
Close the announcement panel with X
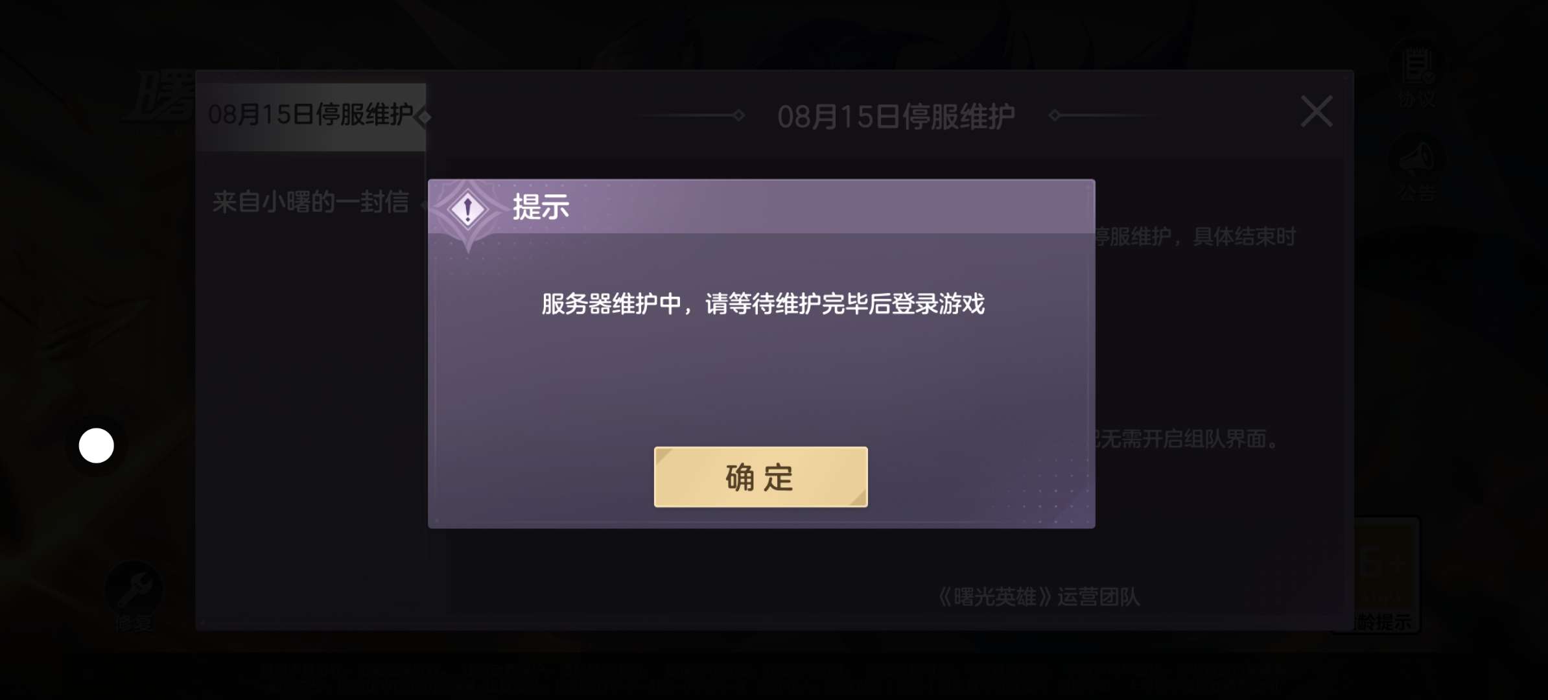click(1317, 112)
